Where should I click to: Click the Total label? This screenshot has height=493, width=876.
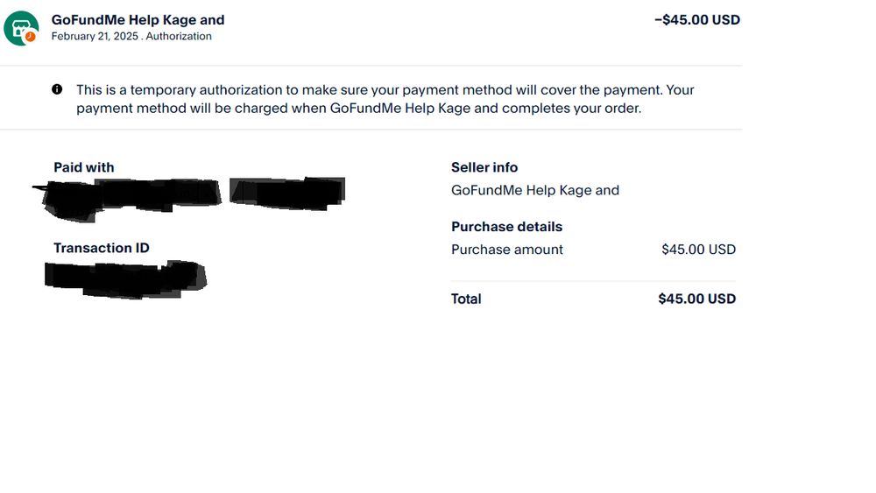[466, 299]
